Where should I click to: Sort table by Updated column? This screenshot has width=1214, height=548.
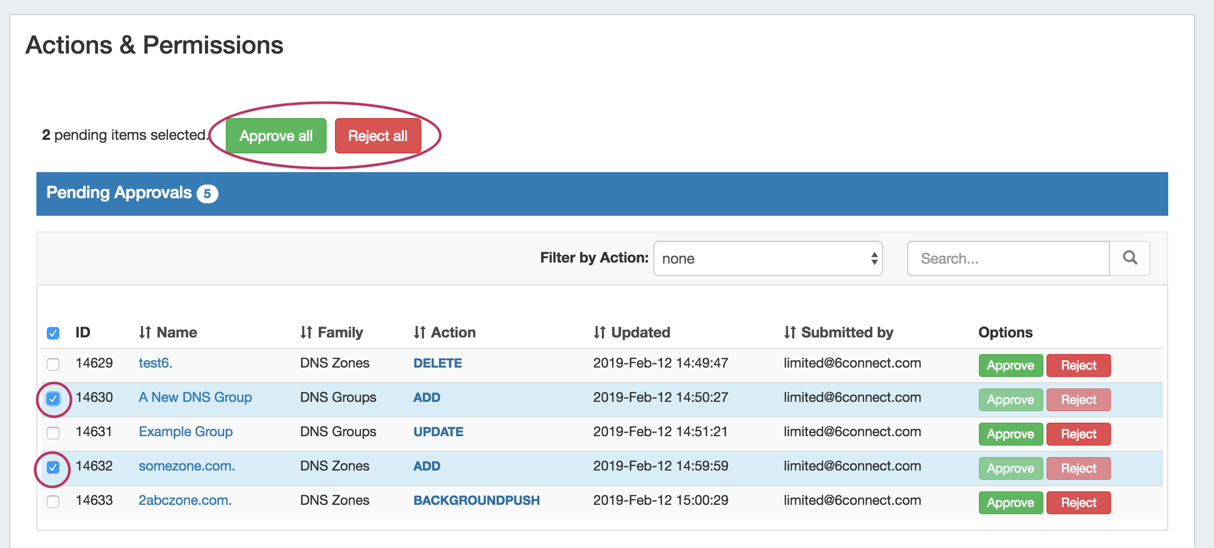(x=632, y=332)
